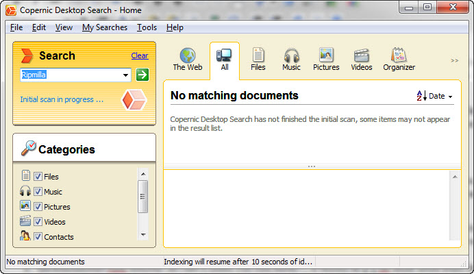Click the Copernic app icon in title bar
Image resolution: width=474 pixels, height=274 pixels.
pyautogui.click(x=11, y=10)
